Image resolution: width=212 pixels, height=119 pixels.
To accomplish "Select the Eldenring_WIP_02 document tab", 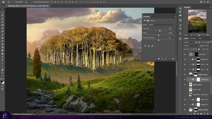I will click(x=28, y=6).
